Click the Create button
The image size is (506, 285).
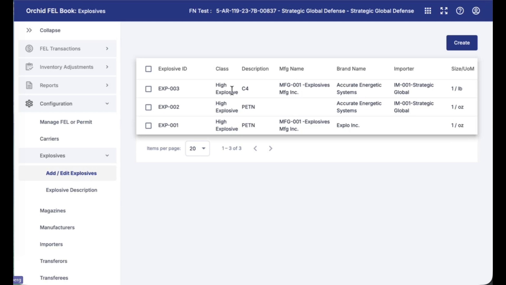[x=462, y=43]
